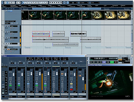Toggle the TEMPO track button
This screenshot has height=102, width=134.
[x=120, y=60]
